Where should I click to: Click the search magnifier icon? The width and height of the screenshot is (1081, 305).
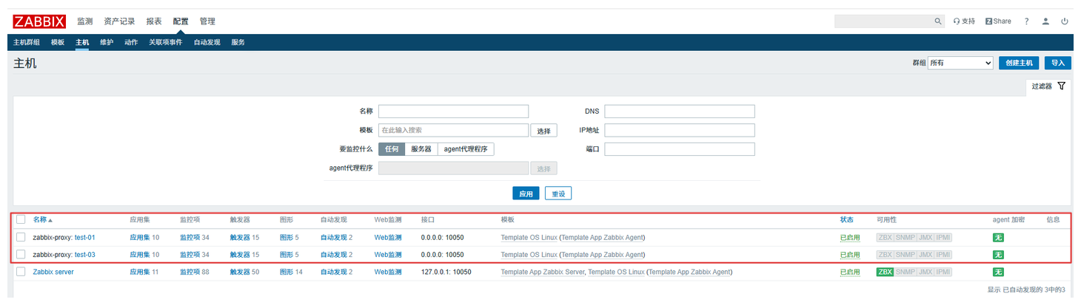[937, 21]
